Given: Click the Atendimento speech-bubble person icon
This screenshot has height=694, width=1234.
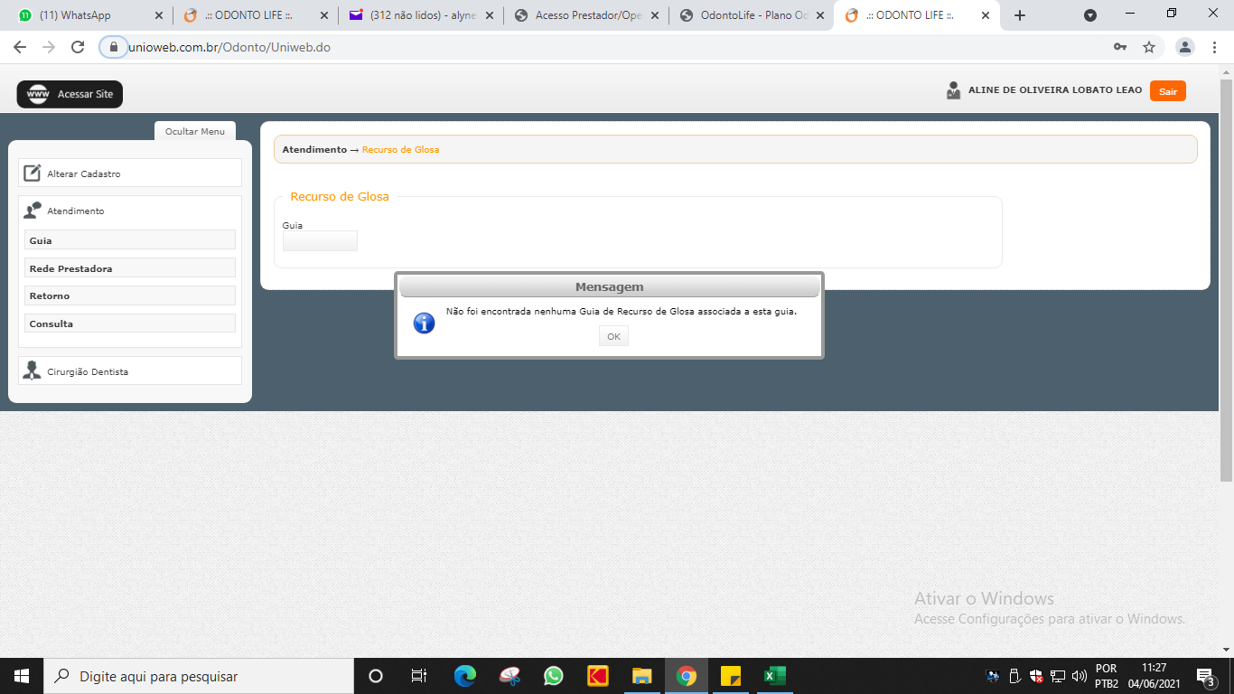Looking at the screenshot, I should pyautogui.click(x=33, y=211).
